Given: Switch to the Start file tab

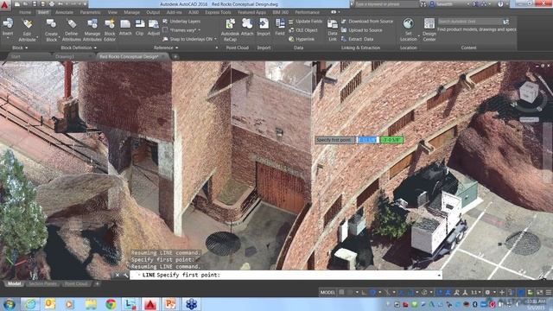Looking at the screenshot, I should 16,56.
